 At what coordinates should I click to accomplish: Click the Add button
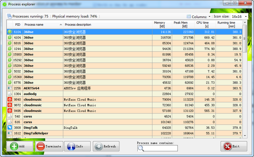[20, 146]
